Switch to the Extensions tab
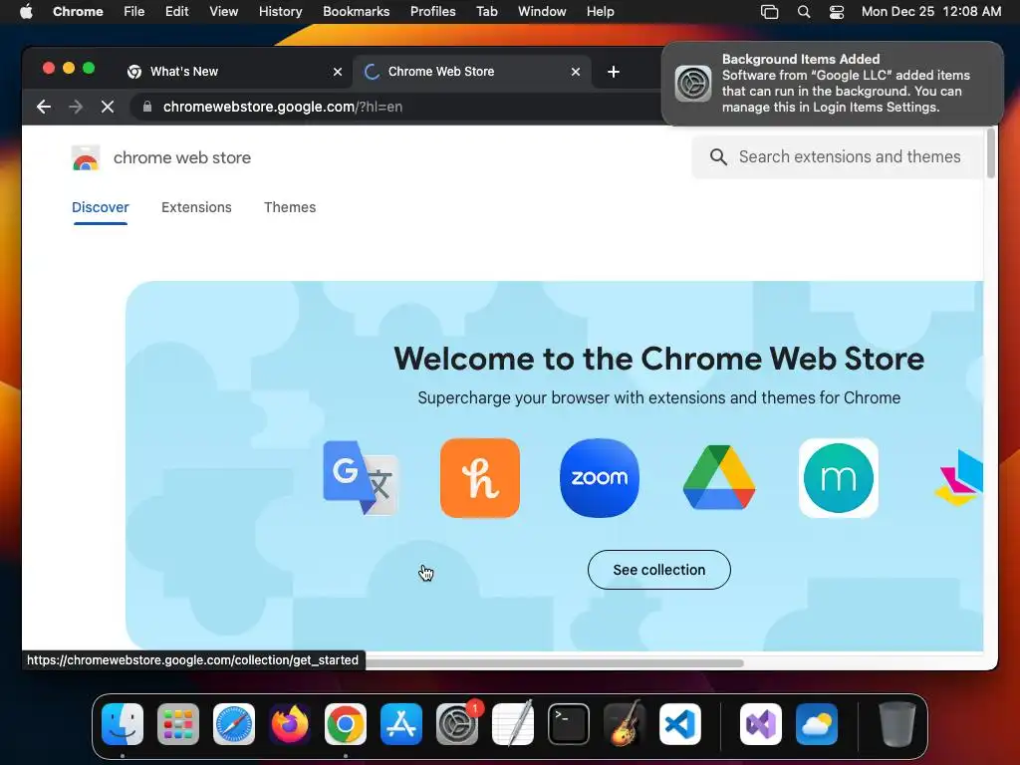The width and height of the screenshot is (1020, 765). tap(196, 207)
